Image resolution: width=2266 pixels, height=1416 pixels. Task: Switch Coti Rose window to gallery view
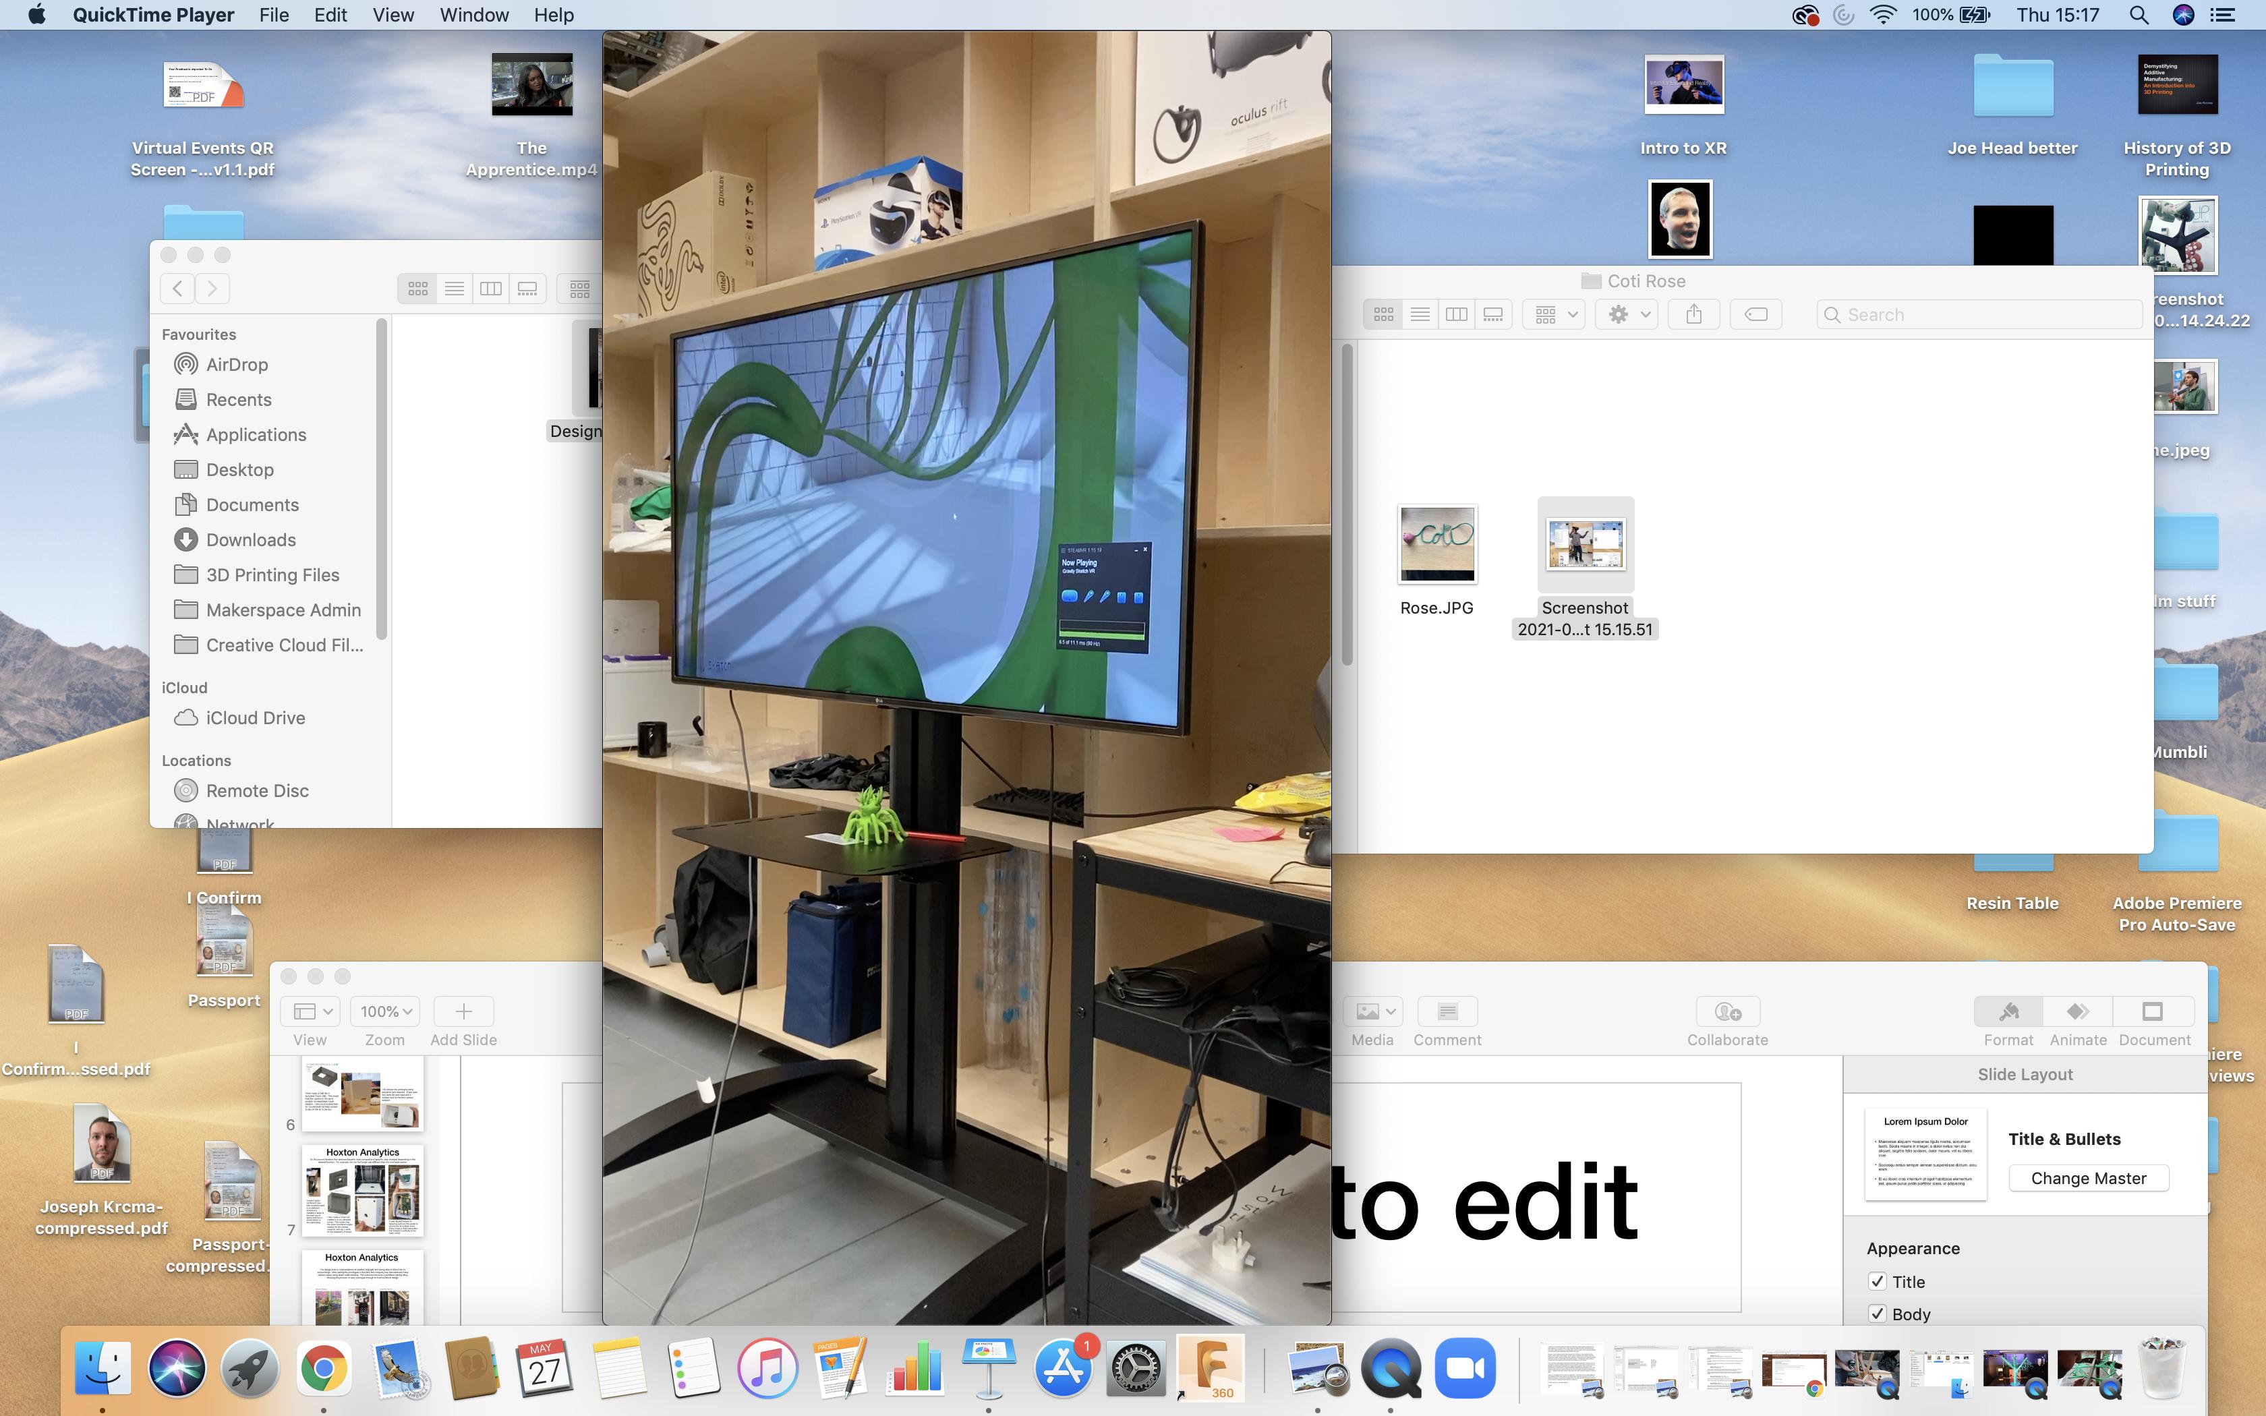tap(1492, 315)
